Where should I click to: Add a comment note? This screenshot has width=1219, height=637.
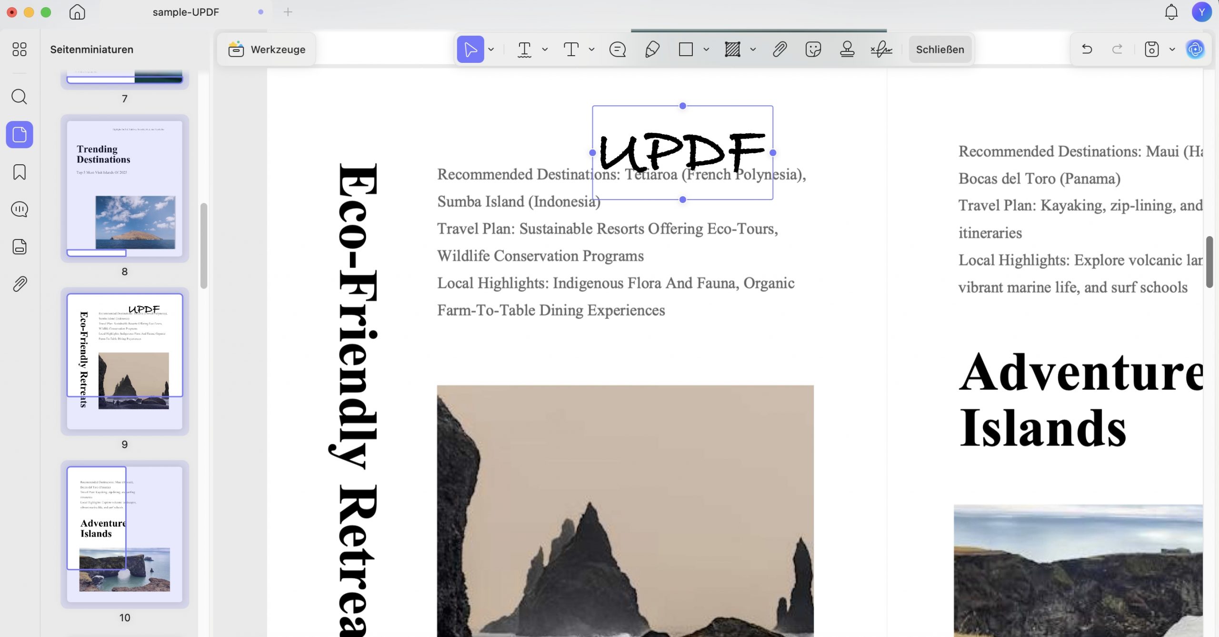[618, 49]
